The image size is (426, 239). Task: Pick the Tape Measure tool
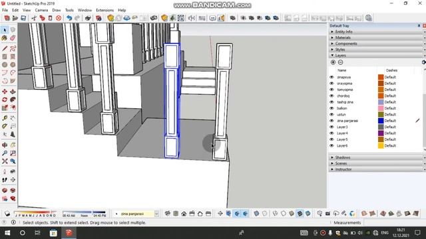point(5,118)
